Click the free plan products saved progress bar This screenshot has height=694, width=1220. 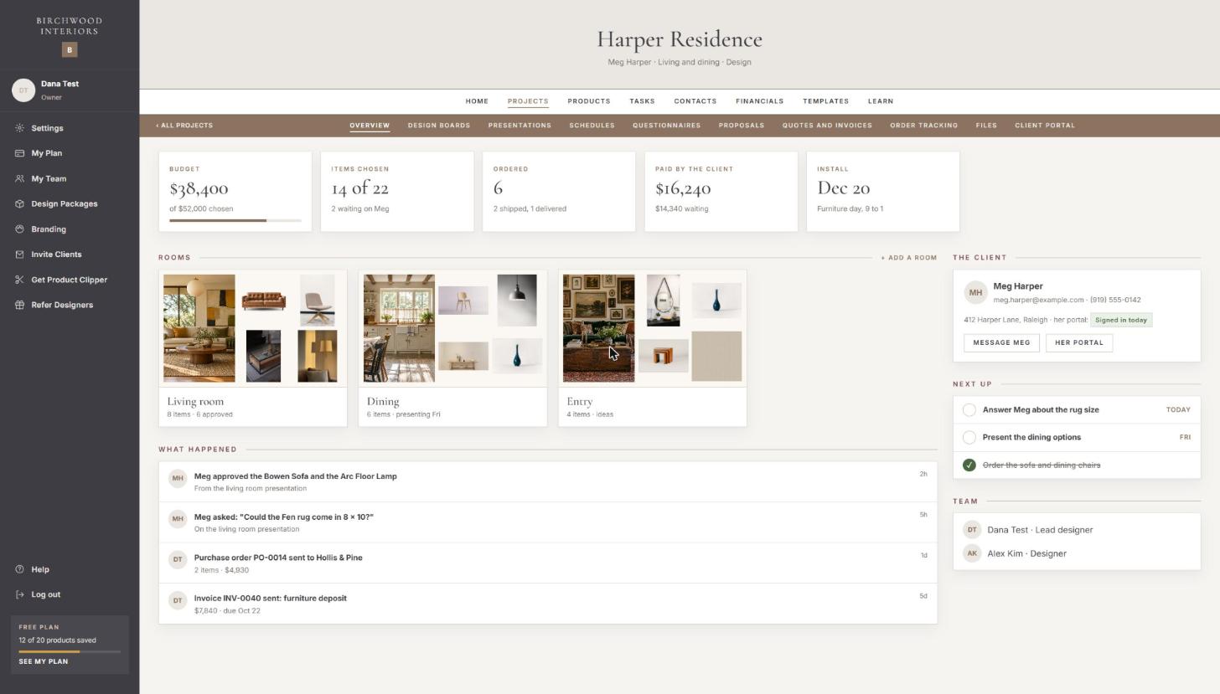coord(70,651)
